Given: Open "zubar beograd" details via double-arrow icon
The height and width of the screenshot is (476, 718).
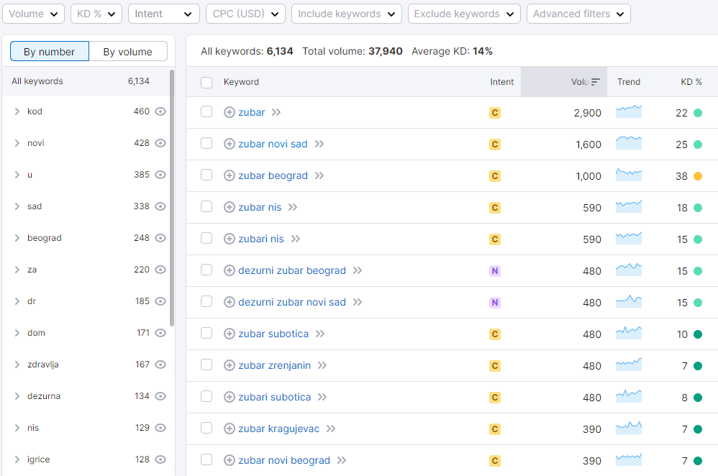Looking at the screenshot, I should (x=319, y=175).
